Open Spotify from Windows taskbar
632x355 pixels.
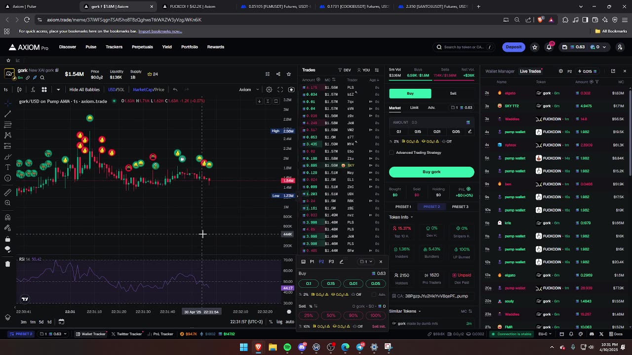287,347
